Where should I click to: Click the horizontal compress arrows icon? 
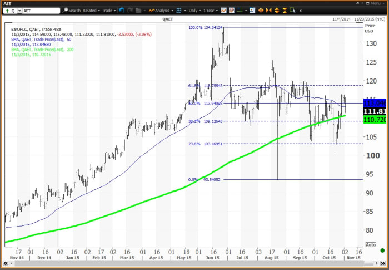tap(267, 10)
